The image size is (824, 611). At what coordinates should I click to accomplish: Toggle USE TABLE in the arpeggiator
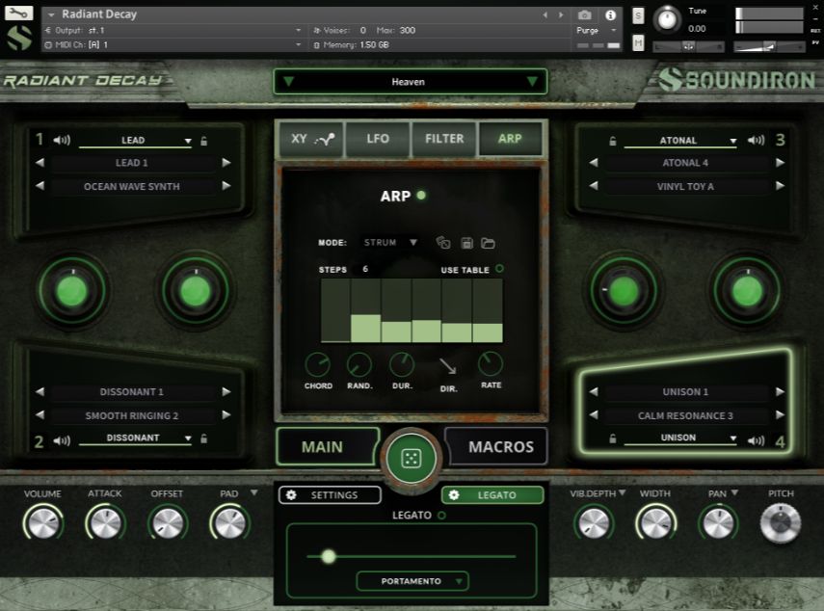[x=499, y=270]
